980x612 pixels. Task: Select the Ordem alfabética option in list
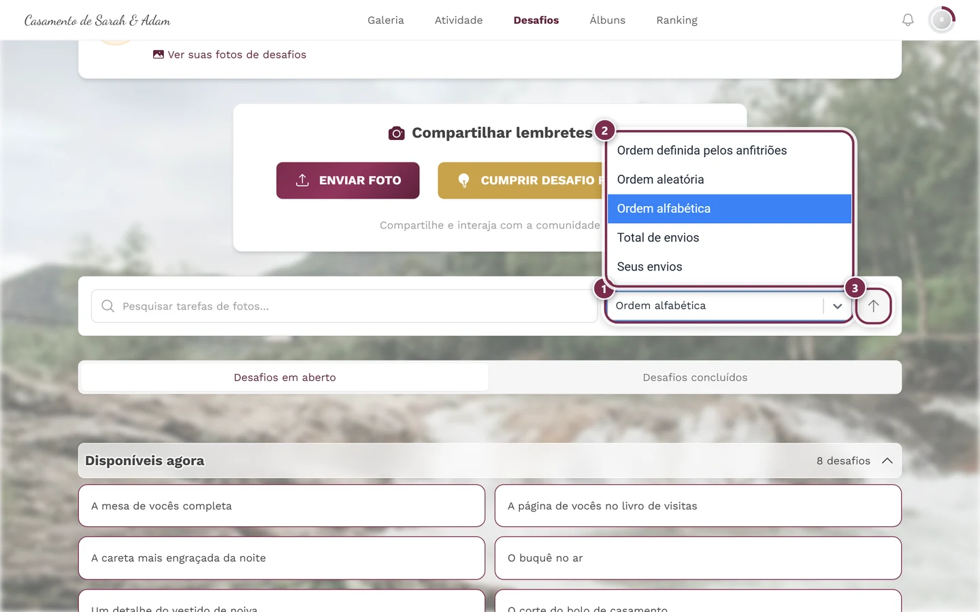click(x=730, y=209)
